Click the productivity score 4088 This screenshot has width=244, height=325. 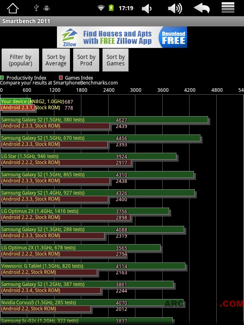[121, 230]
